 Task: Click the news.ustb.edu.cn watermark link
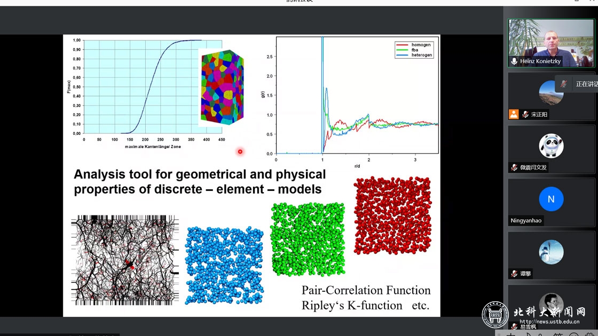[x=549, y=322]
